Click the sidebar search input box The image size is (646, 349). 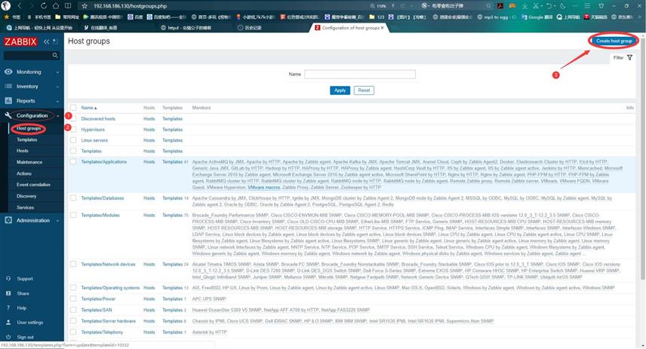31,55
